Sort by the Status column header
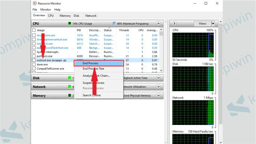 point(108,30)
